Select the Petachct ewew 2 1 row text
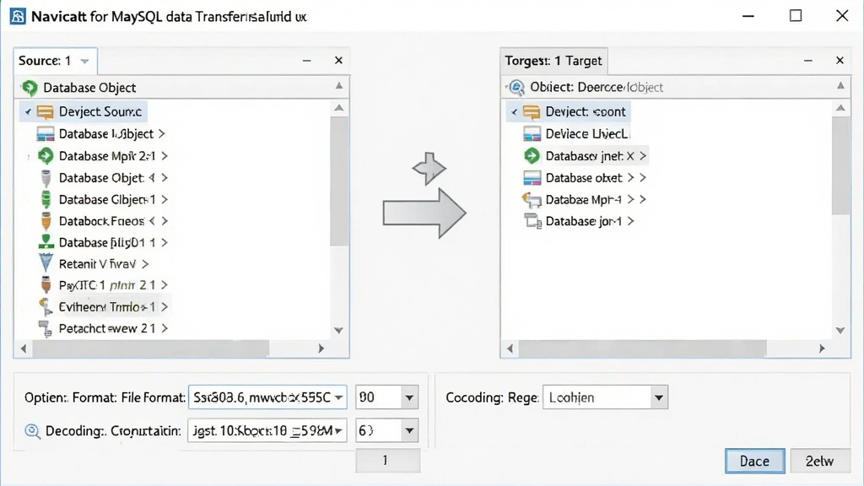The height and width of the screenshot is (486, 864). pyautogui.click(x=107, y=328)
